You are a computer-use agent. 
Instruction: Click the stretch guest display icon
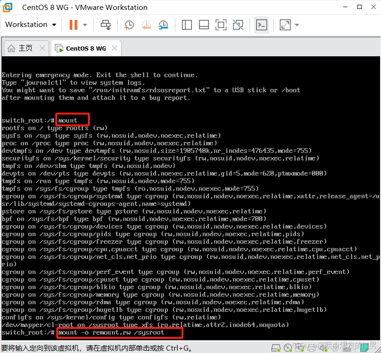point(285,25)
